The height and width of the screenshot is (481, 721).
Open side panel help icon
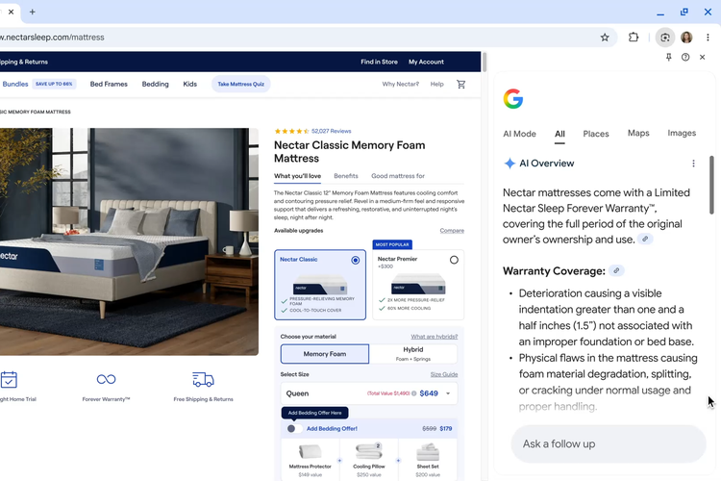tap(685, 58)
